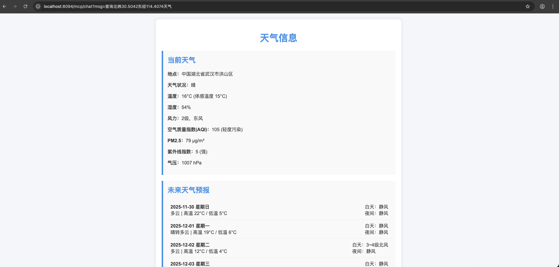Click the temperature line 16°C (体感温度 15°C)
The image size is (559, 267).
(204, 96)
